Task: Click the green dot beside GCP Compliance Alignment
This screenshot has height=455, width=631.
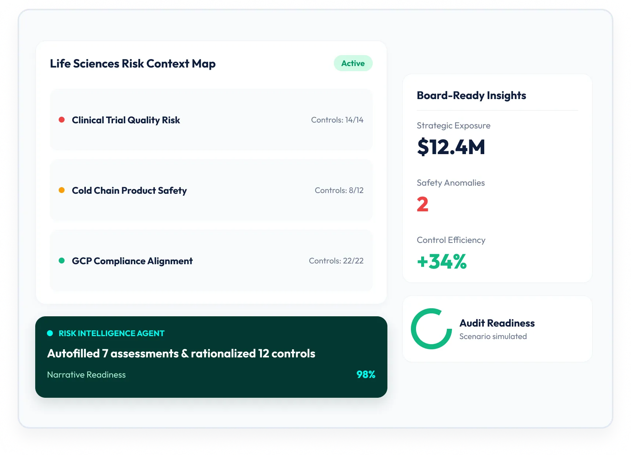Action: point(62,261)
